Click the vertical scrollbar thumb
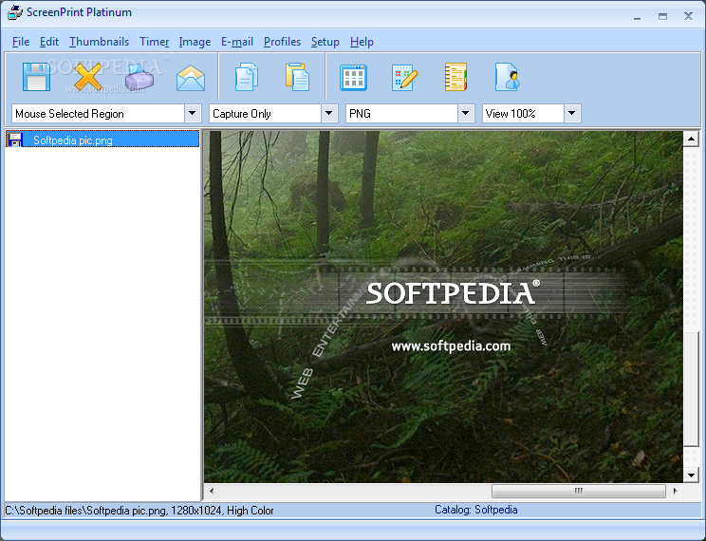 [x=691, y=389]
